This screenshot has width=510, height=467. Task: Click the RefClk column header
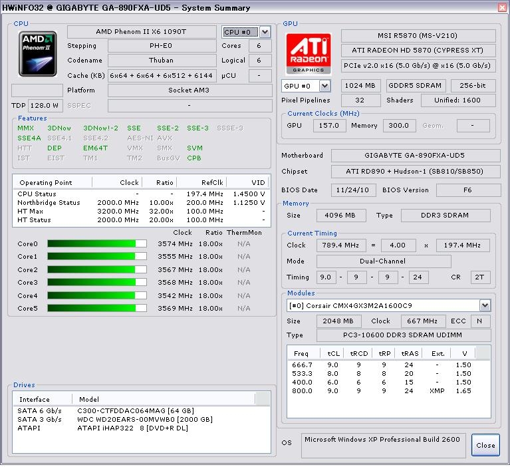pyautogui.click(x=211, y=182)
